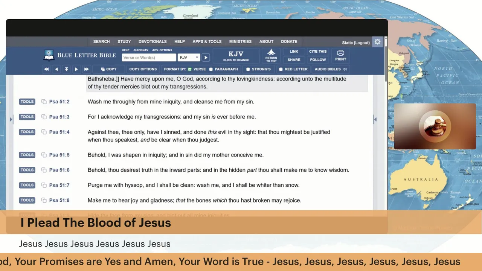Screen dimensions: 482x271
Task: Open the Psa 51:8 verse reference link
Action: coord(59,200)
